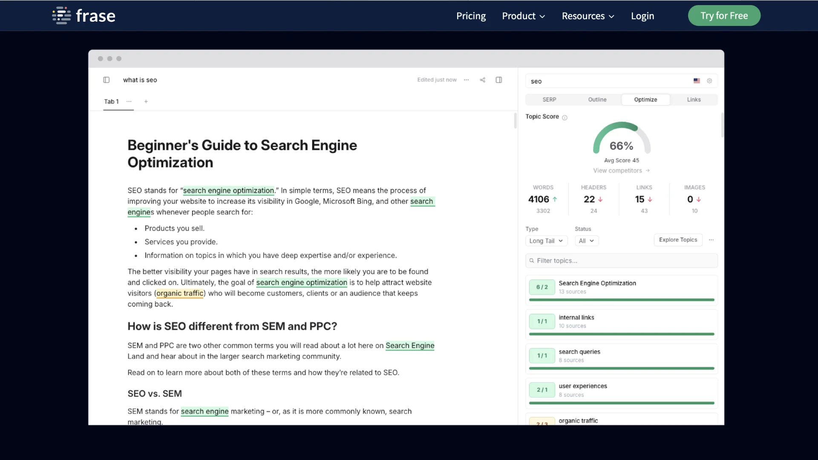Viewport: 818px width, 460px height.
Task: Switch to the SERP tab
Action: [x=549, y=99]
